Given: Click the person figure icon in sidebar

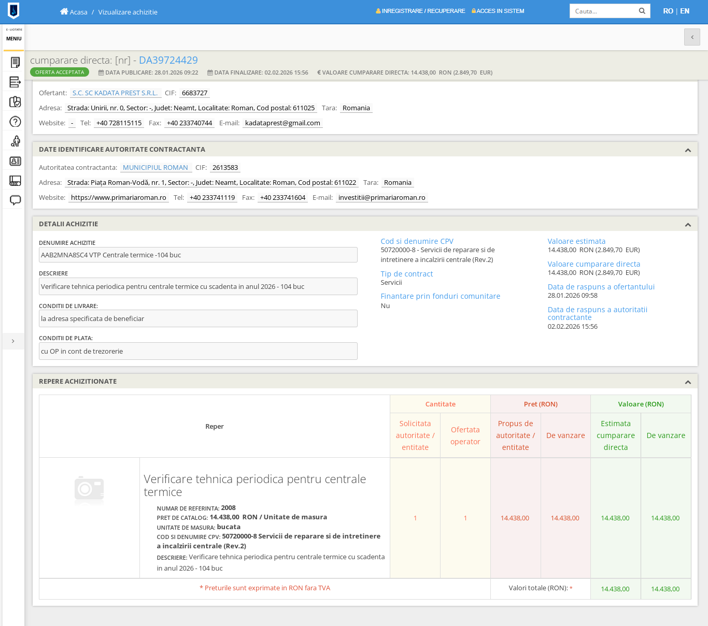Looking at the screenshot, I should (15, 141).
